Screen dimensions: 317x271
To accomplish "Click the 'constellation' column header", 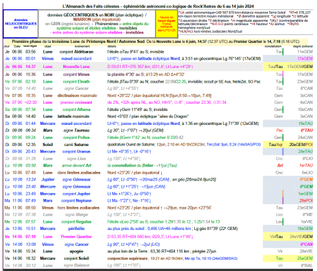I will (273, 46).
